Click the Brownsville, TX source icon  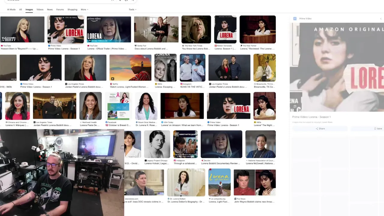(255, 84)
